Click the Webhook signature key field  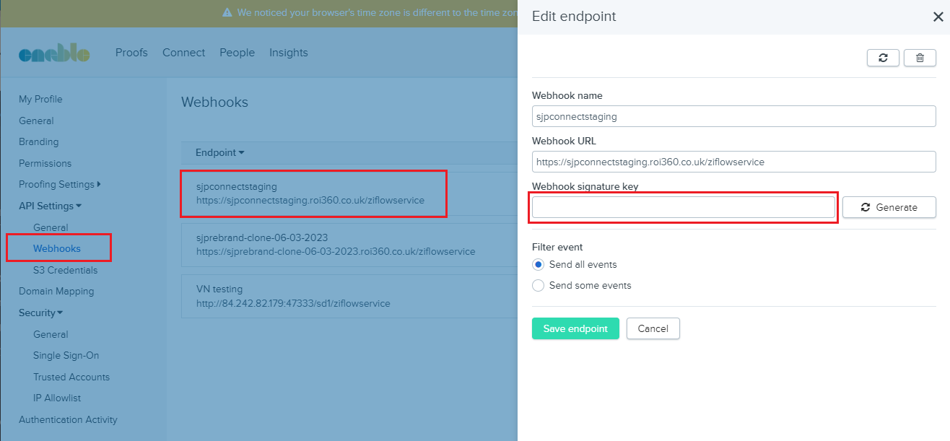pyautogui.click(x=683, y=207)
